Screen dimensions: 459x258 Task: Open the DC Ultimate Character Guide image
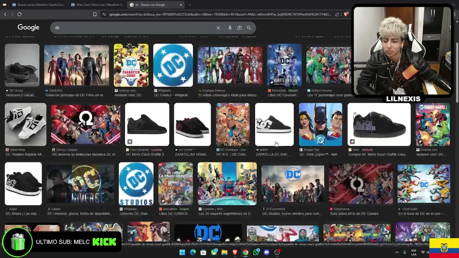131,65
